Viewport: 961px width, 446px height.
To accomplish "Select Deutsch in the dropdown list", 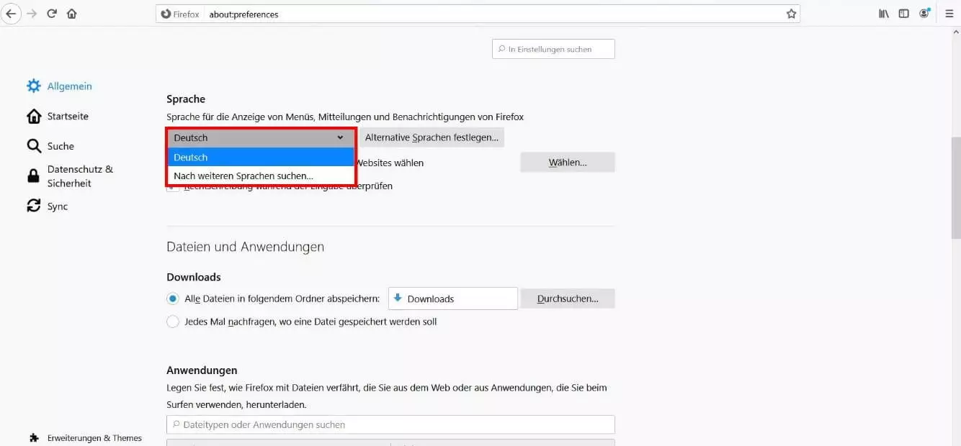I will pyautogui.click(x=261, y=157).
